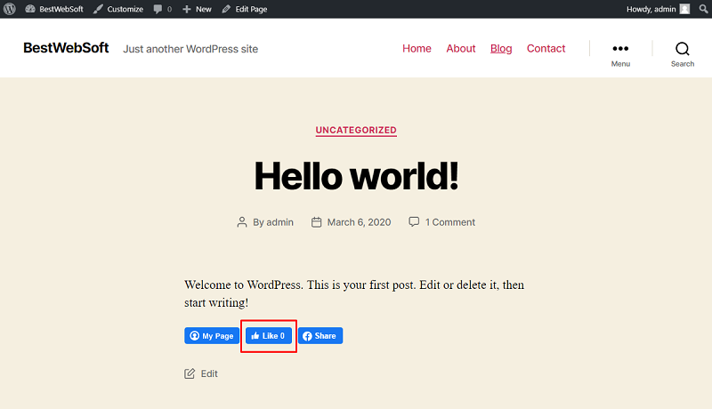712x409 pixels.
Task: Click the admin author link
Action: (279, 222)
